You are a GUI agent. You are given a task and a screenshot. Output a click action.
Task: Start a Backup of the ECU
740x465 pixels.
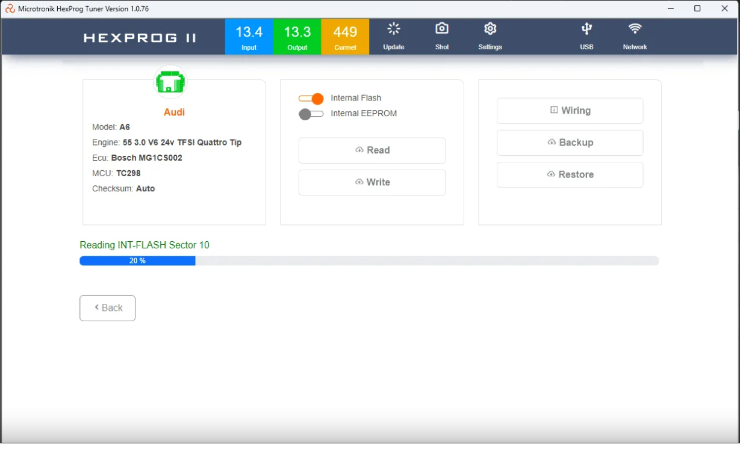570,143
